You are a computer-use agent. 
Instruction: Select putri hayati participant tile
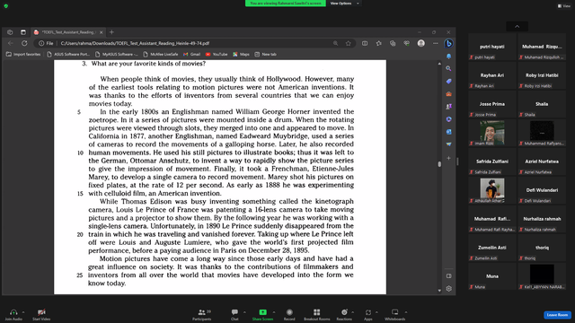pos(492,47)
